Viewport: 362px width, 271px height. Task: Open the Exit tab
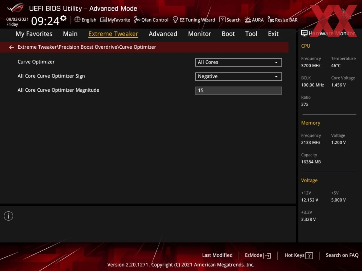[x=273, y=34]
